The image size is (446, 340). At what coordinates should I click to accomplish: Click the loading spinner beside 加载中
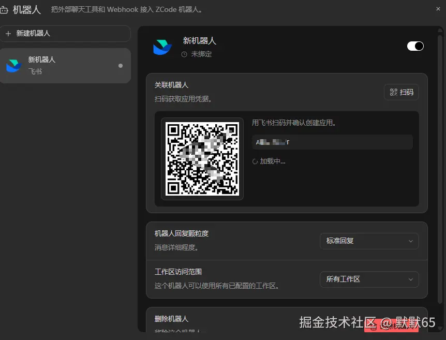pos(255,161)
